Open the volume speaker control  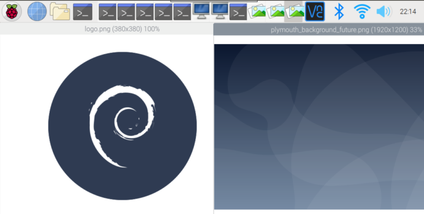[x=384, y=12]
